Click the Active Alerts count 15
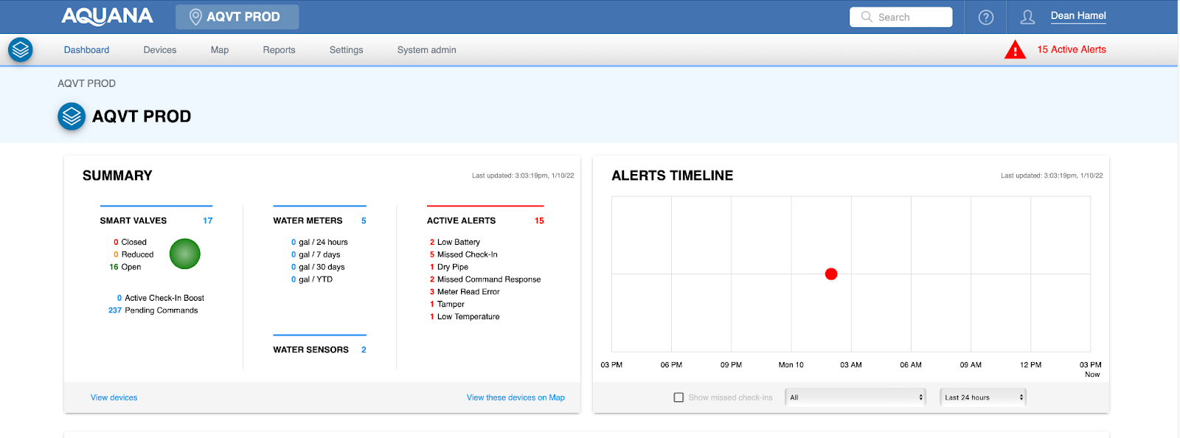Screen dimensions: 1180x438 tap(539, 220)
